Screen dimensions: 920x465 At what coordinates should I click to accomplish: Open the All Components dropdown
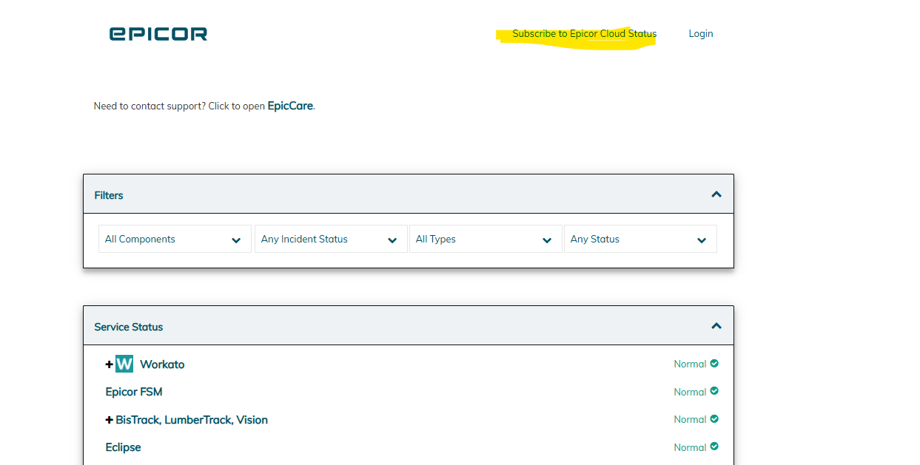point(175,239)
